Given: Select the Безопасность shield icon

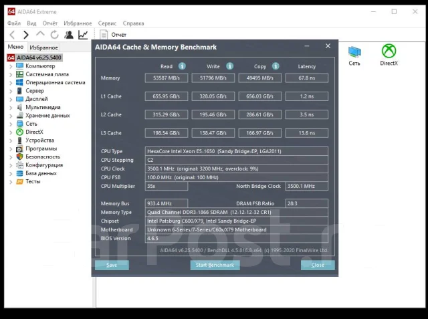Looking at the screenshot, I should point(19,156).
